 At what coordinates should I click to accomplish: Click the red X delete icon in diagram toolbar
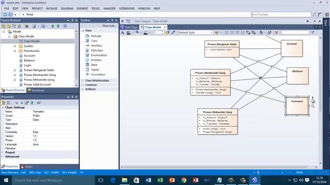pos(276,32)
